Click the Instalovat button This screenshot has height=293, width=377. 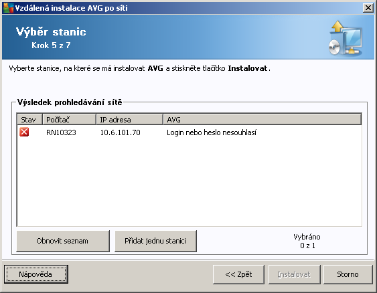(294, 274)
